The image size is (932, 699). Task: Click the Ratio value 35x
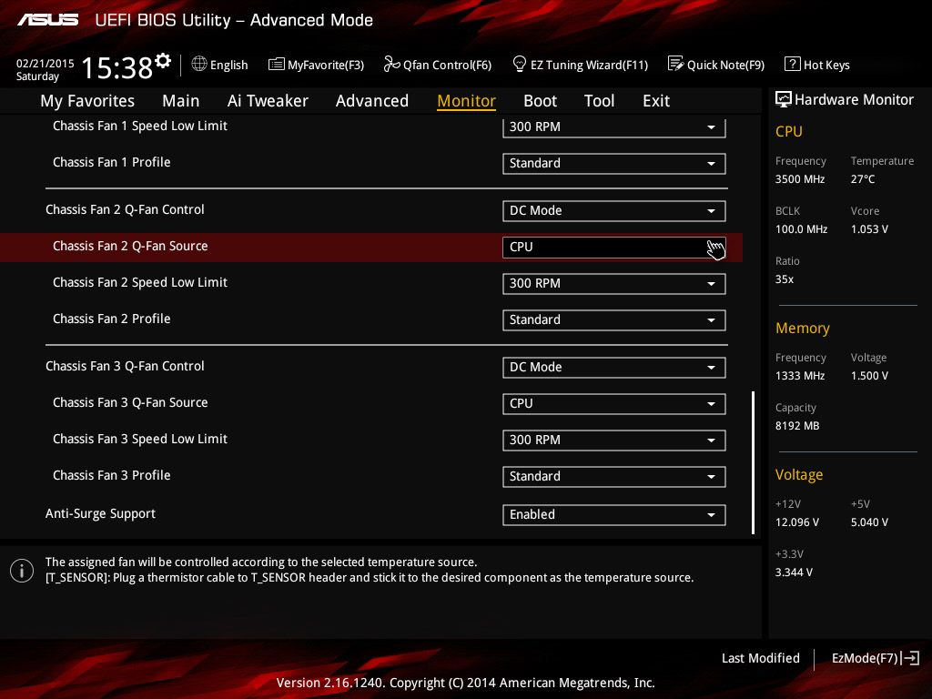(785, 279)
